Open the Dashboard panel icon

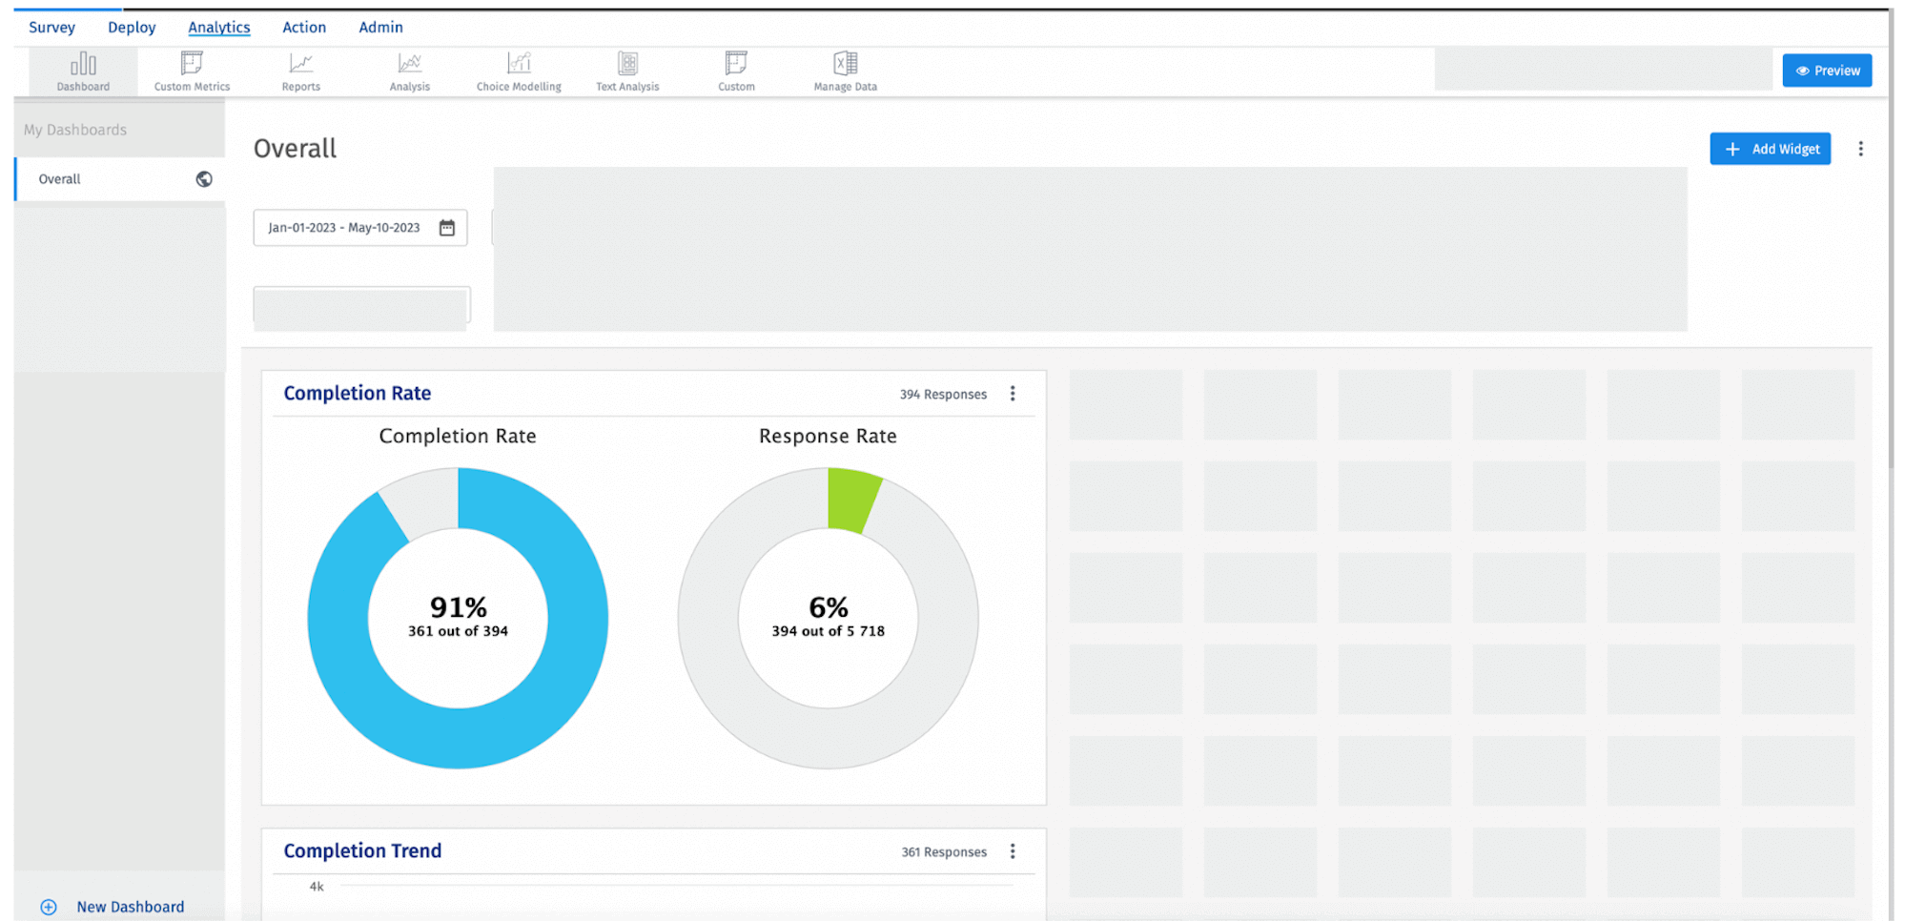coord(83,69)
